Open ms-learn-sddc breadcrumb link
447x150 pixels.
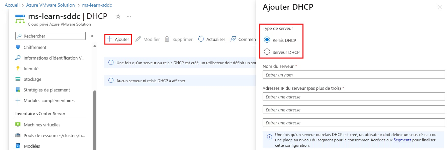(x=97, y=5)
